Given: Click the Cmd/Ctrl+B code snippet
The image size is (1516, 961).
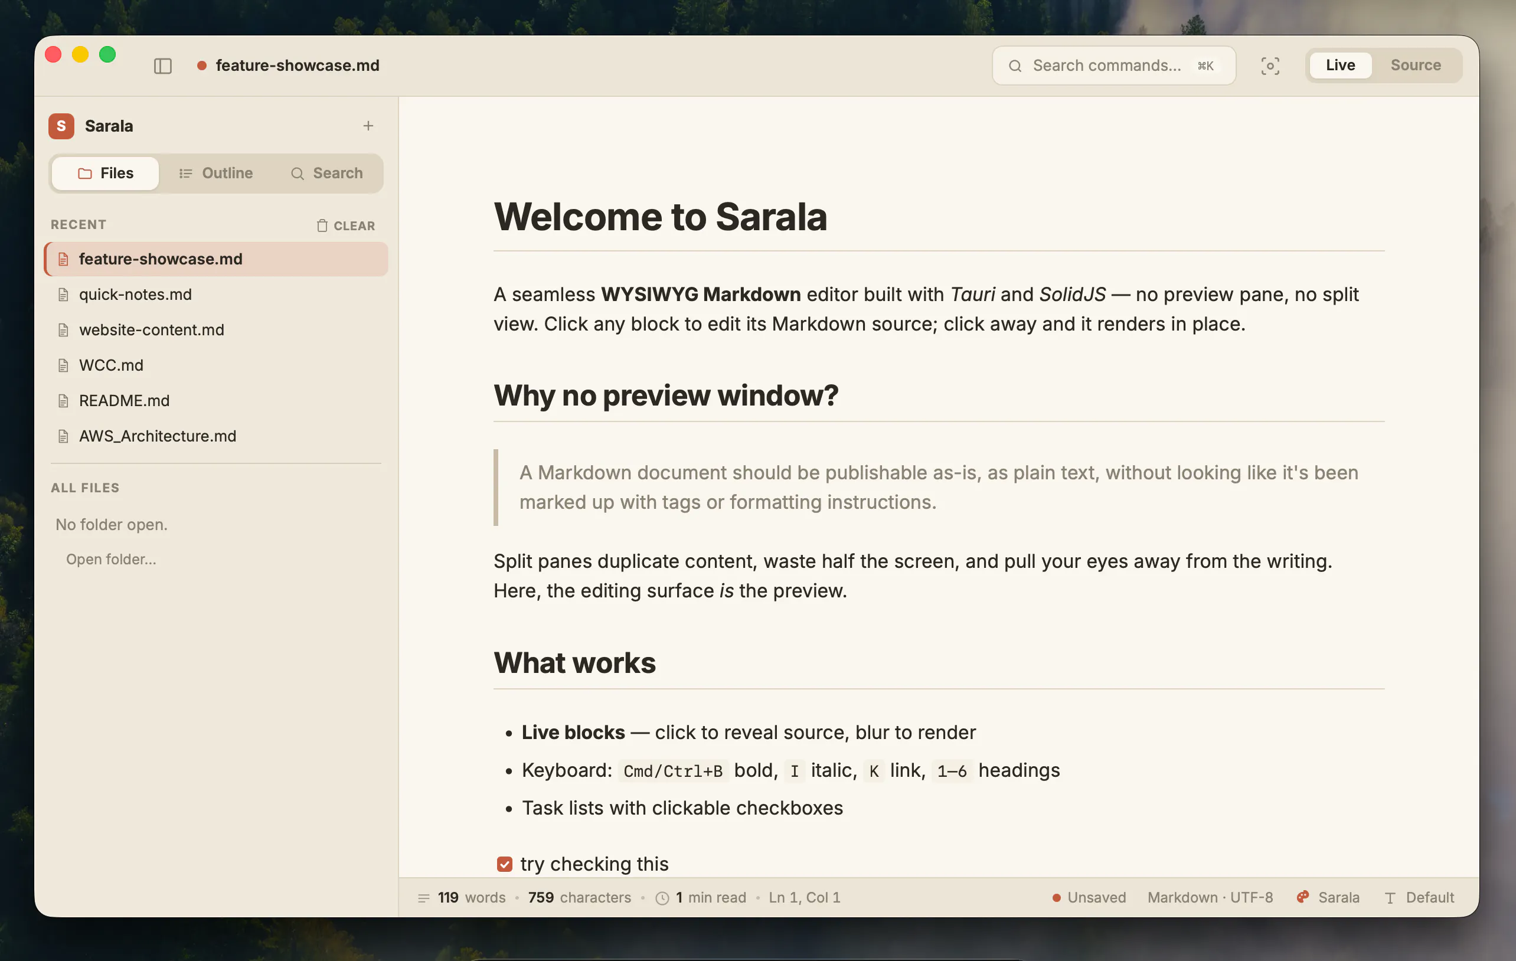Looking at the screenshot, I should tap(673, 771).
